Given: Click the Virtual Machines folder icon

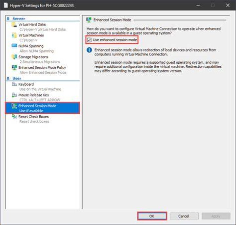Looking at the screenshot, I should [x=14, y=35].
